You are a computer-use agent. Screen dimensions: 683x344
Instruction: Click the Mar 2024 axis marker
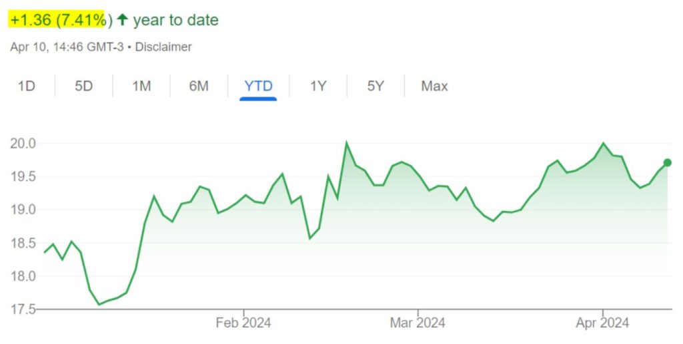(418, 323)
